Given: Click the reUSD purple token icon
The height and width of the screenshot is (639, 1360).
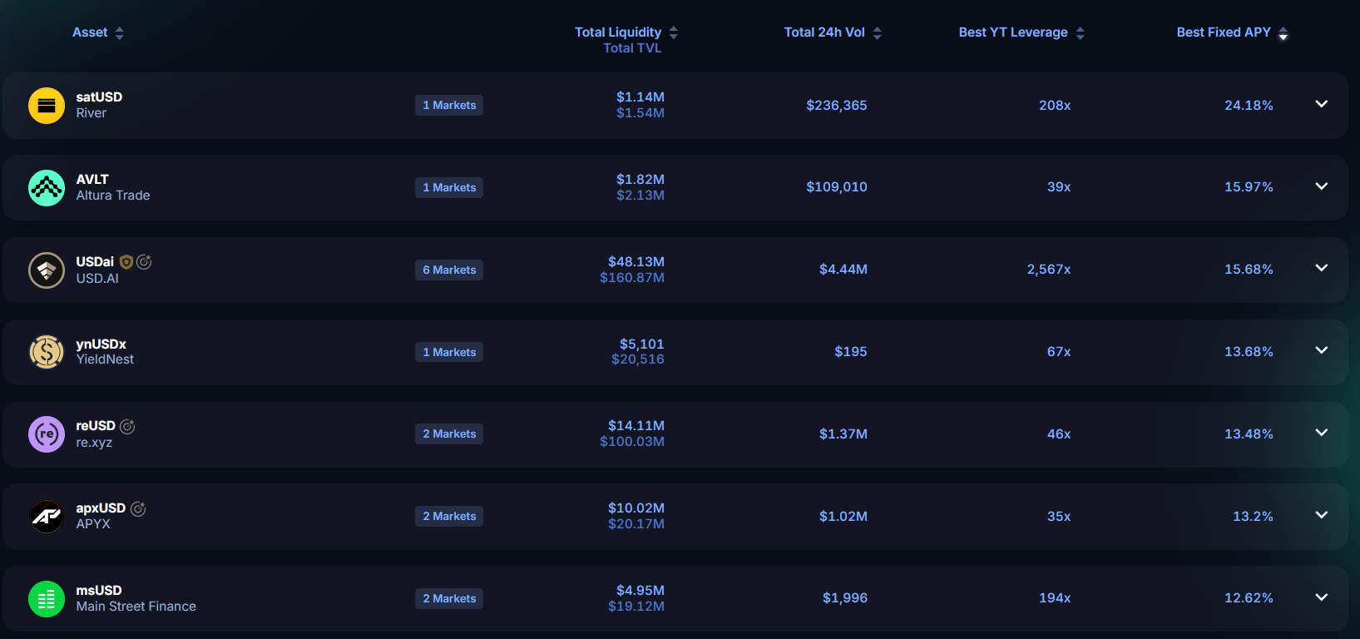Looking at the screenshot, I should tap(47, 434).
